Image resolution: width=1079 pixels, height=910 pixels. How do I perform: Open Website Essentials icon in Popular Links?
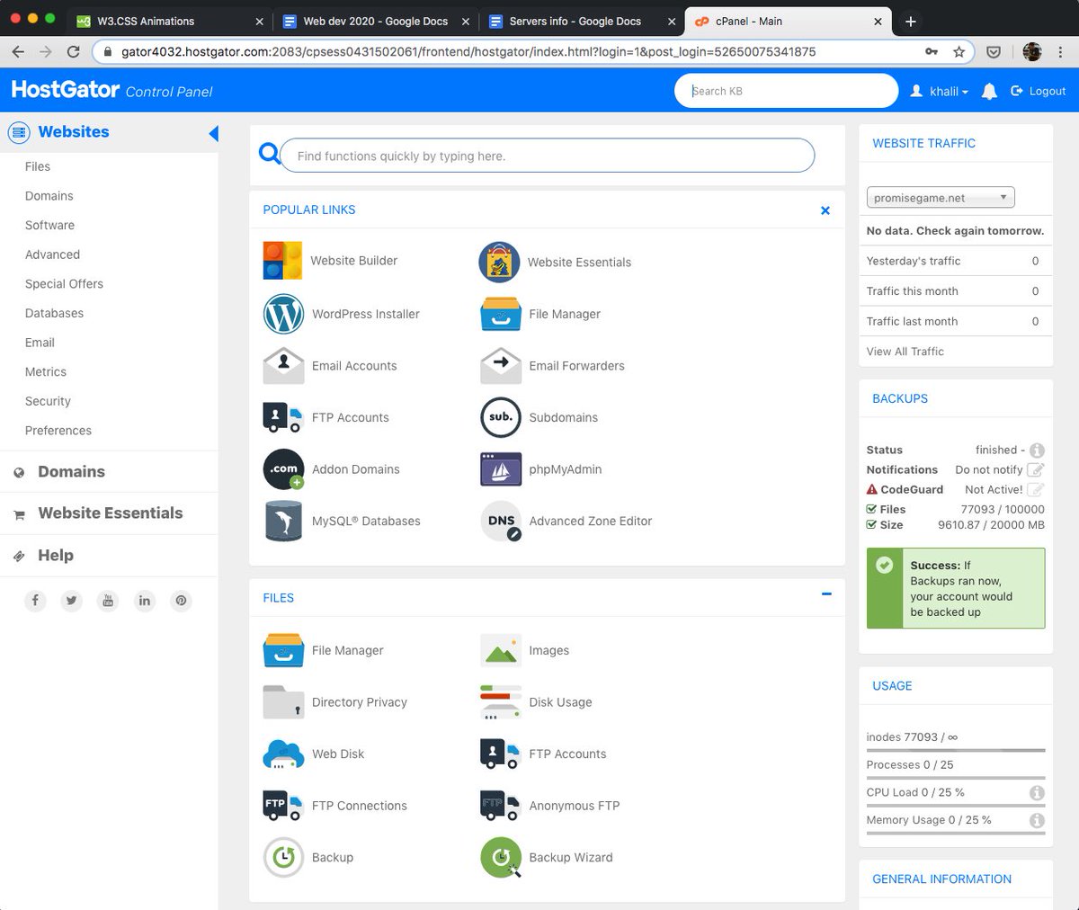point(499,262)
